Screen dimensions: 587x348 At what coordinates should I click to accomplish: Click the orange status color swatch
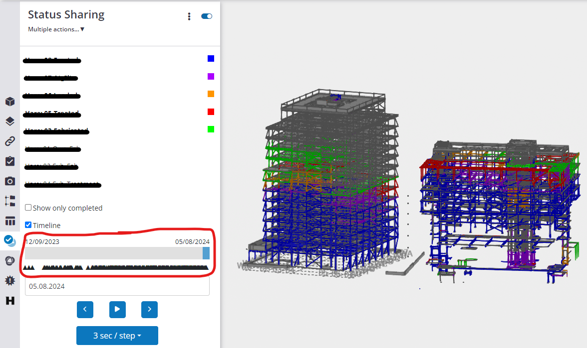pos(211,94)
